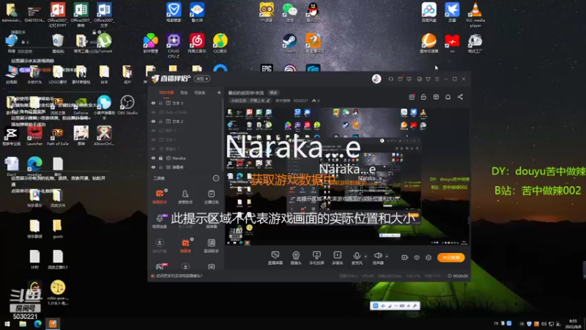Click the open padlock icon above preview

coord(423,98)
